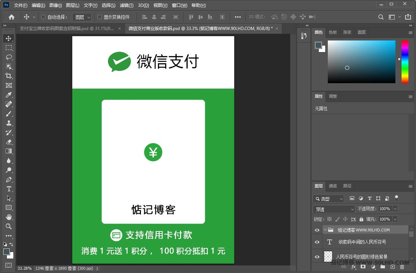Screen dimensions: 416x273
Task: Toggle Quick Mask mode in toolbox
Action: click(8, 265)
